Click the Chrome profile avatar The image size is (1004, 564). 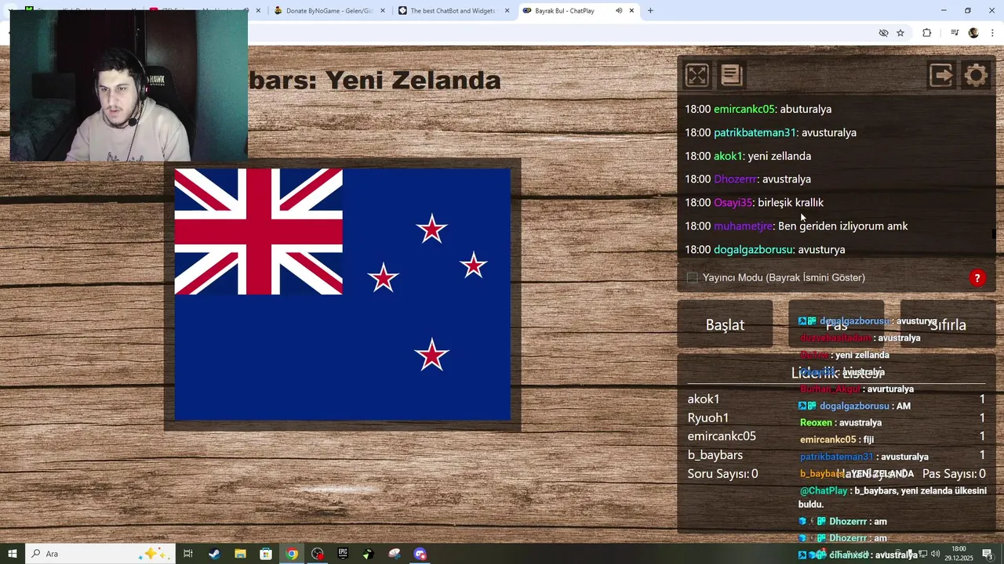click(x=973, y=33)
